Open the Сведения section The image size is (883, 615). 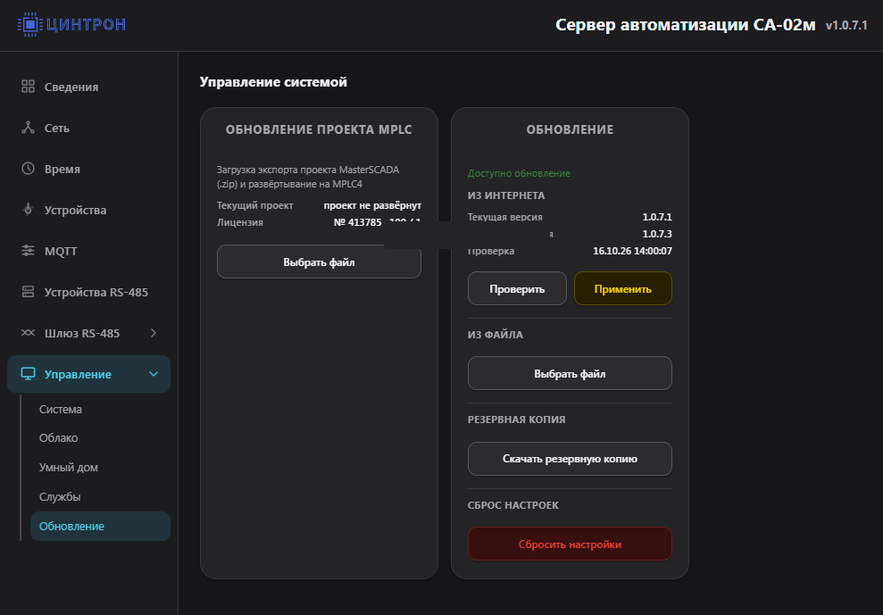pos(88,87)
